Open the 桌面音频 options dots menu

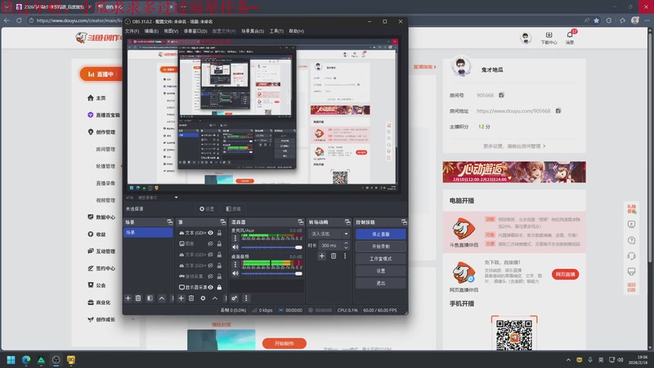click(x=235, y=264)
